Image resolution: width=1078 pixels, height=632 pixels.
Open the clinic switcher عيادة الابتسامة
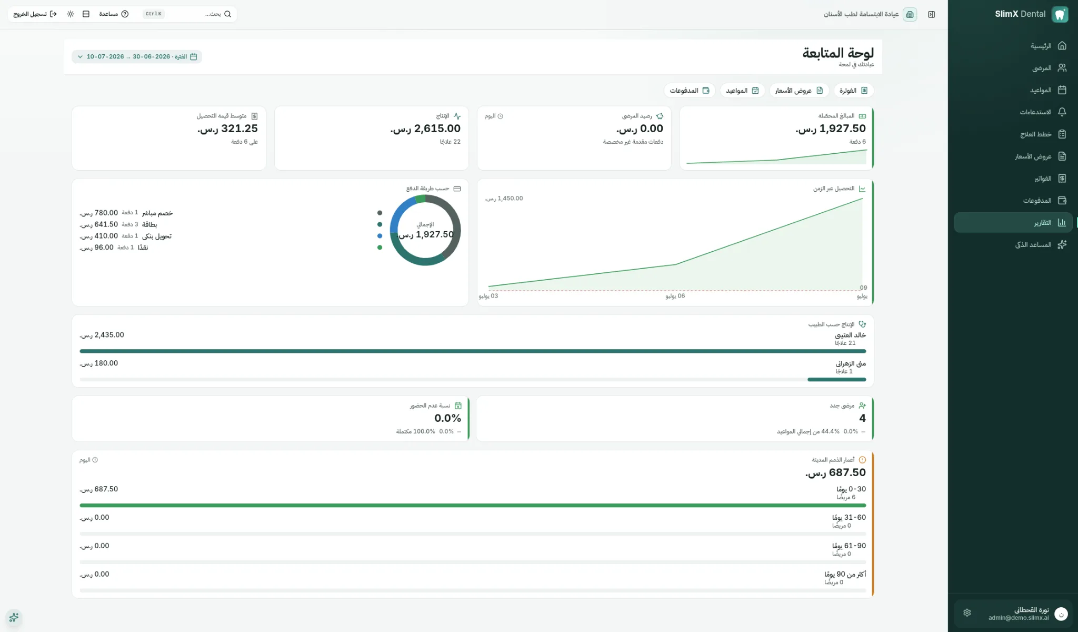[x=870, y=14]
